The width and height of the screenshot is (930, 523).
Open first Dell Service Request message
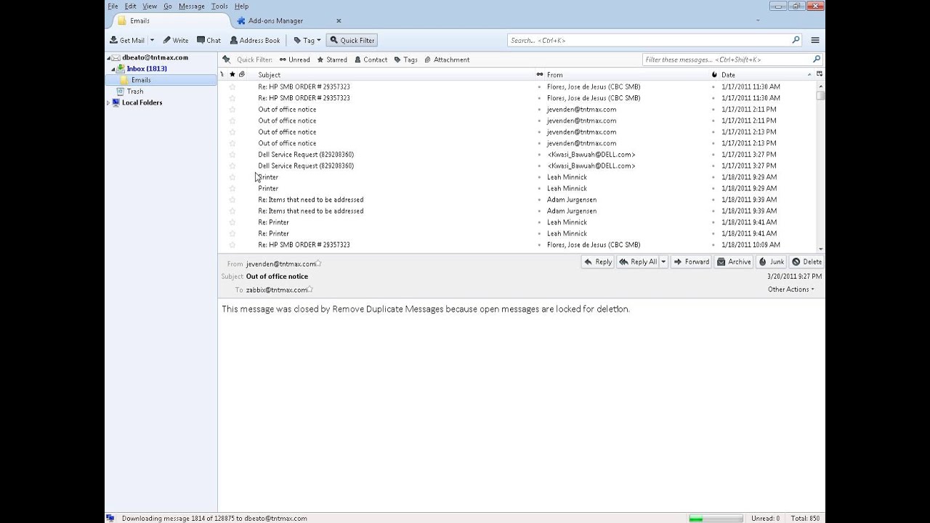[306, 155]
